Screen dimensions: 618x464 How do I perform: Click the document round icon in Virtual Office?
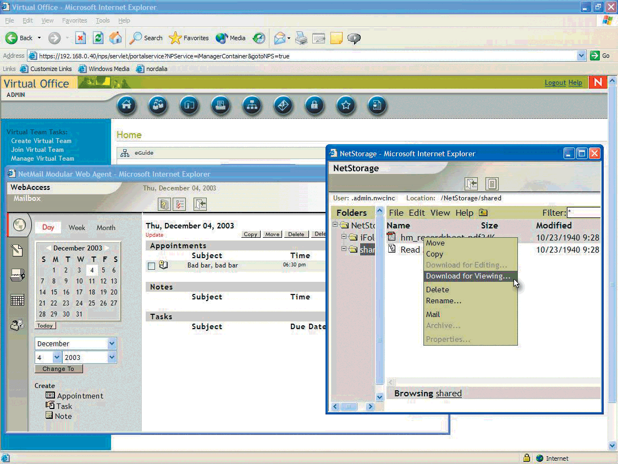coord(377,105)
